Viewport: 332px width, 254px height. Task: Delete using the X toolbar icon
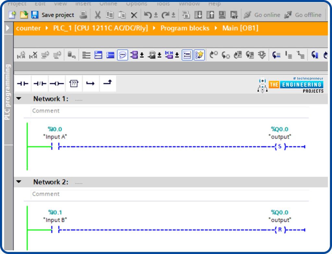134,15
